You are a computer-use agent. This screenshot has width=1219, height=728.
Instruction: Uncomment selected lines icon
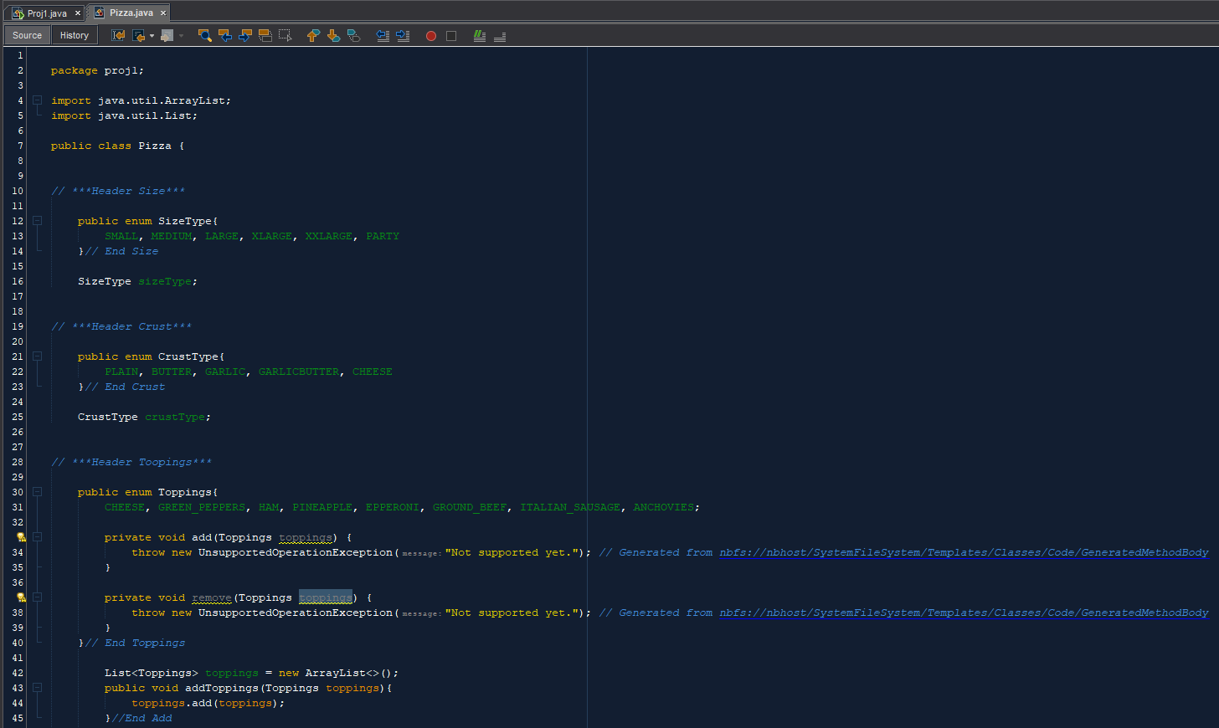tap(500, 35)
